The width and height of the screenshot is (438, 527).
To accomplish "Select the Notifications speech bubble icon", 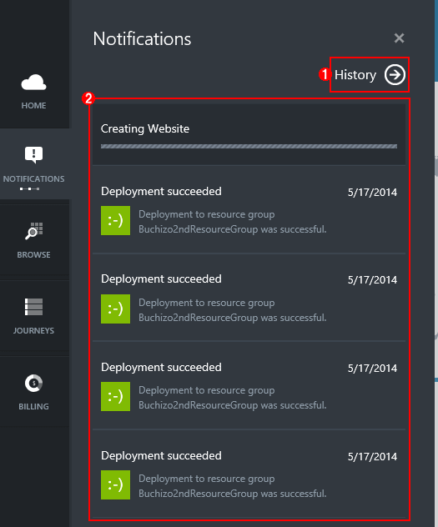I will pyautogui.click(x=33, y=154).
